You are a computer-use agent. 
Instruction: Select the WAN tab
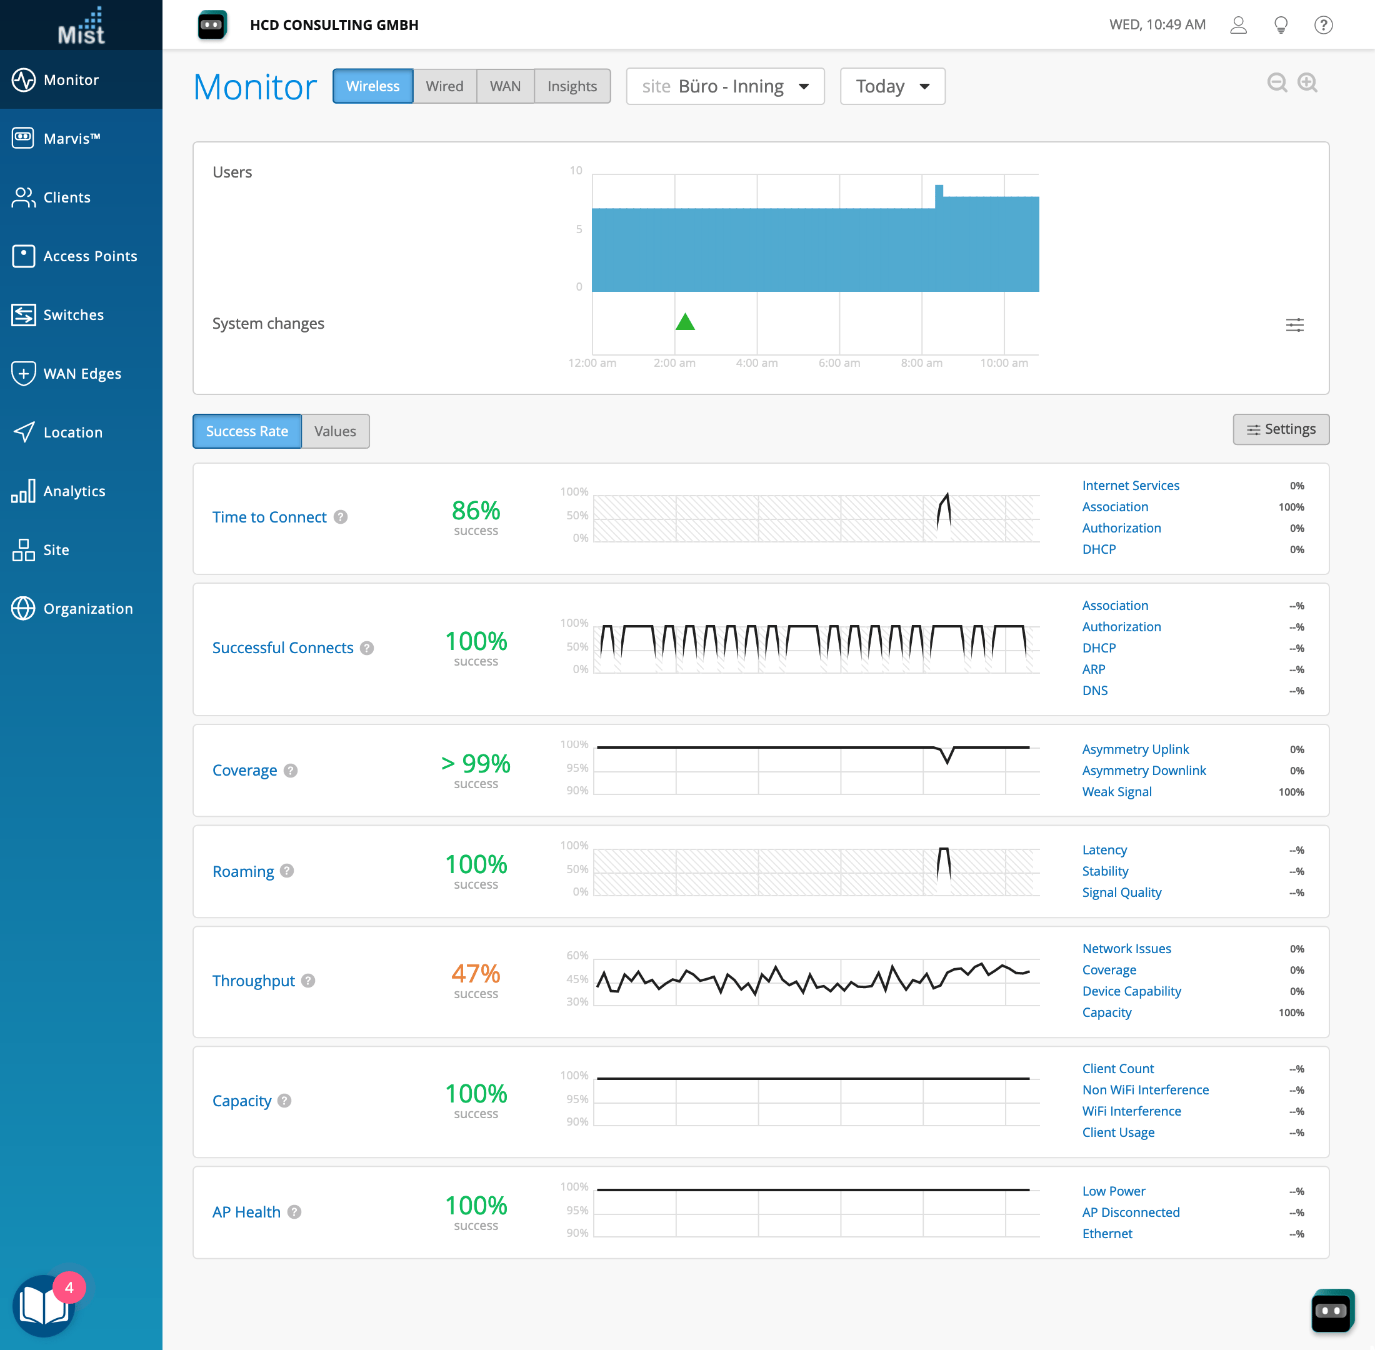tap(505, 86)
